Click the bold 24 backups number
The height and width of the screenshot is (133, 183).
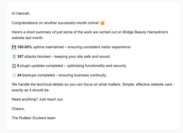(x=19, y=75)
